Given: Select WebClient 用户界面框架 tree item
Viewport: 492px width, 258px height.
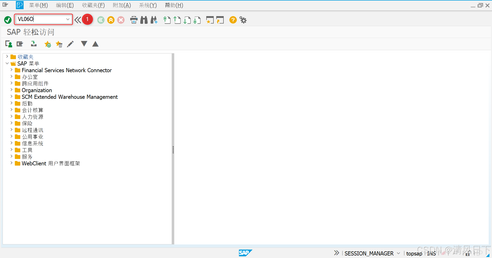Looking at the screenshot, I should click(51, 163).
